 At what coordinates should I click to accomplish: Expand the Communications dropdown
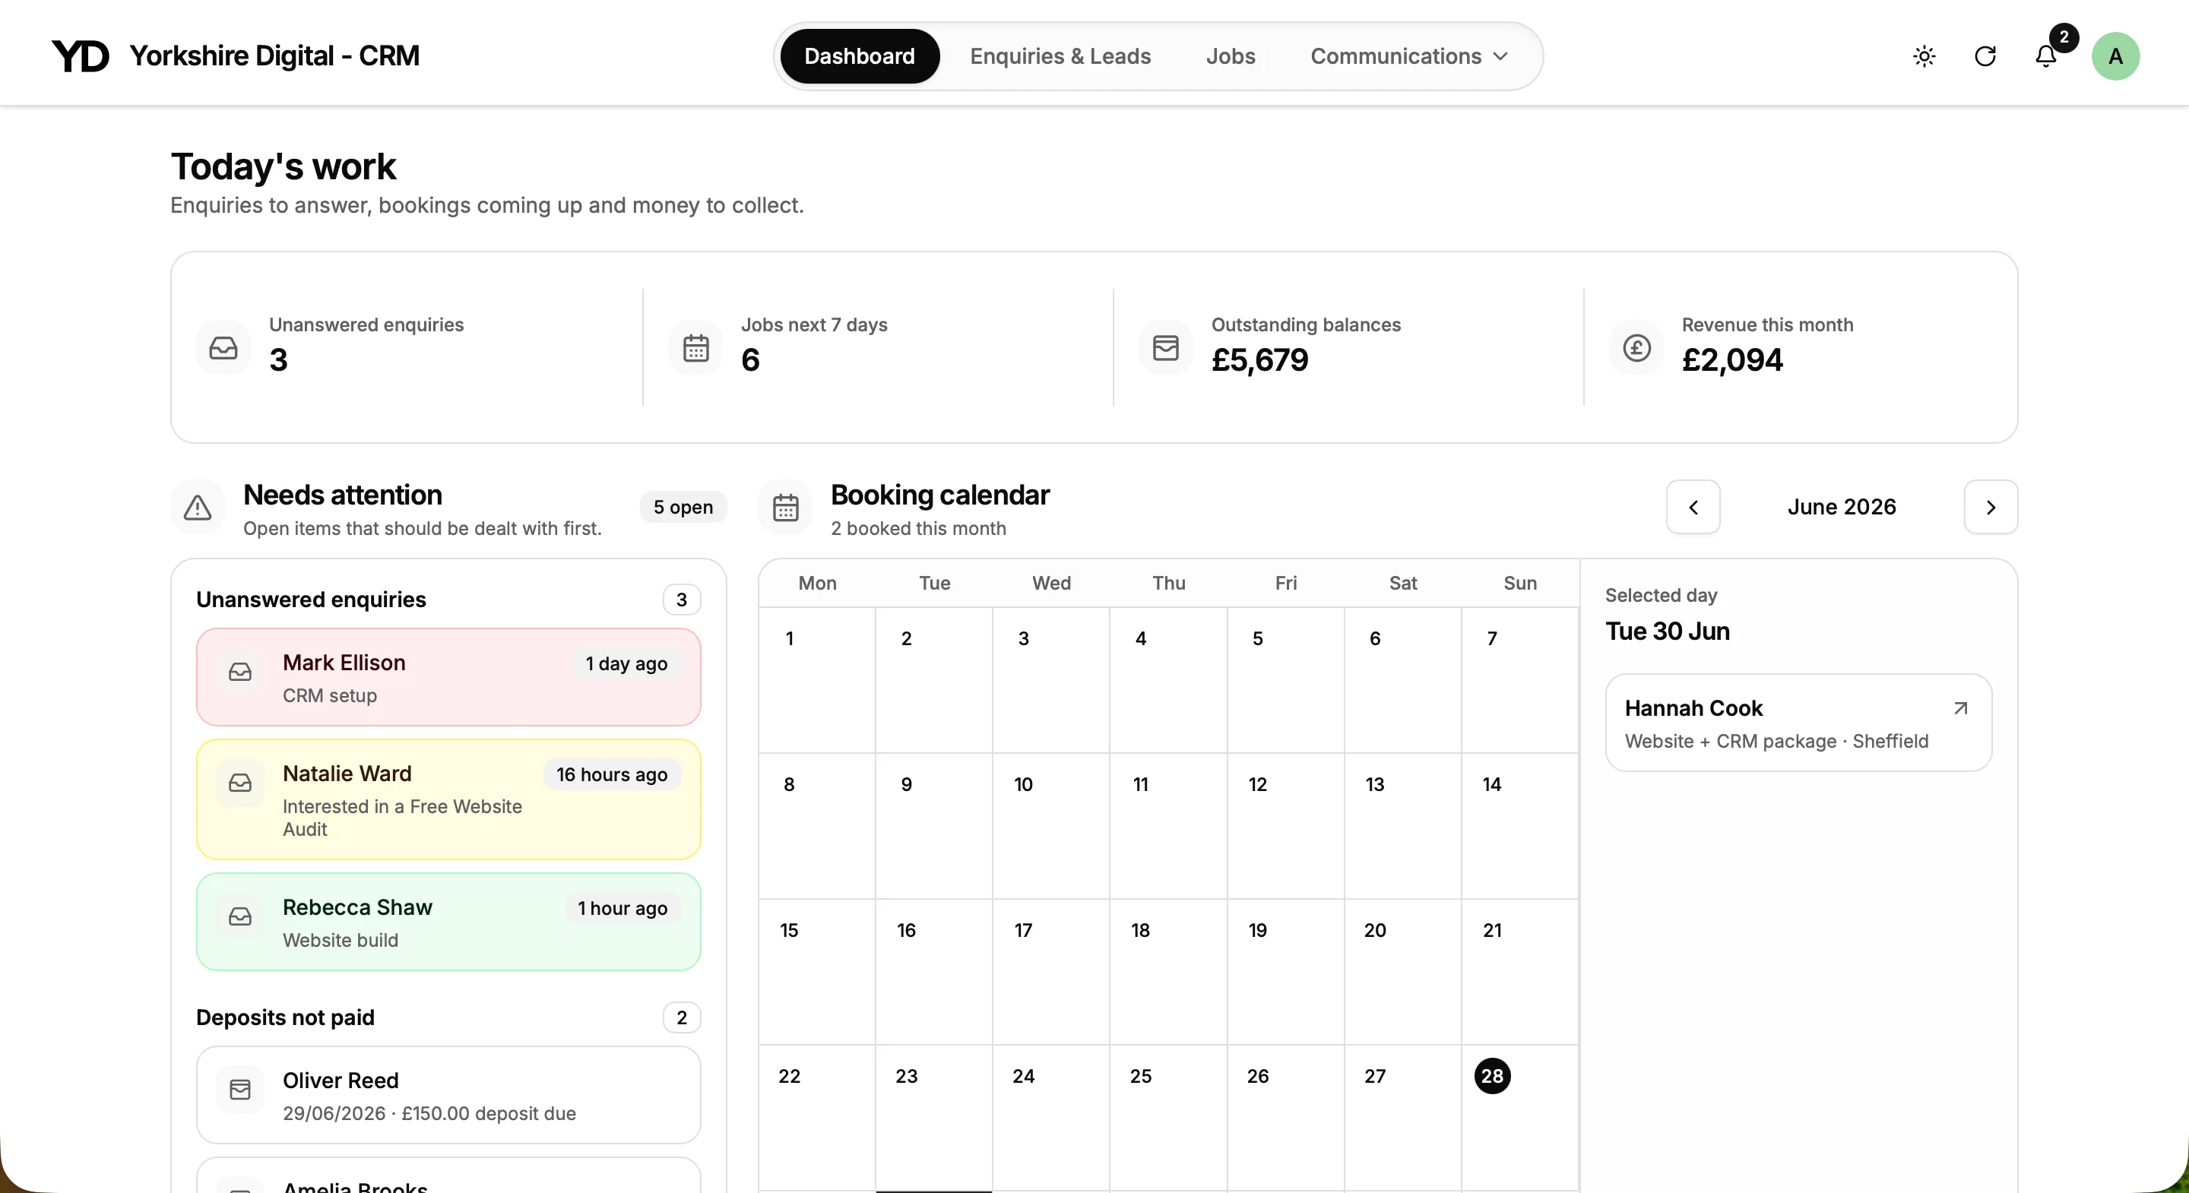coord(1409,56)
